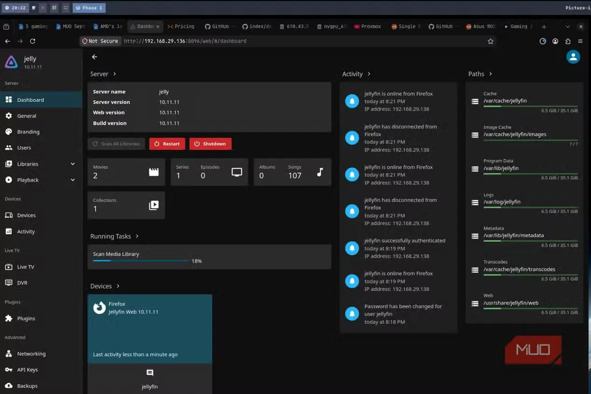591x394 pixels.
Task: Expand the Playback submenu chevron
Action: tap(72, 180)
